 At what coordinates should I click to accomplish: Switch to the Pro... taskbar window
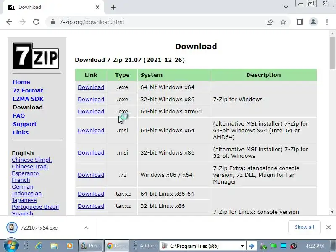point(91,246)
